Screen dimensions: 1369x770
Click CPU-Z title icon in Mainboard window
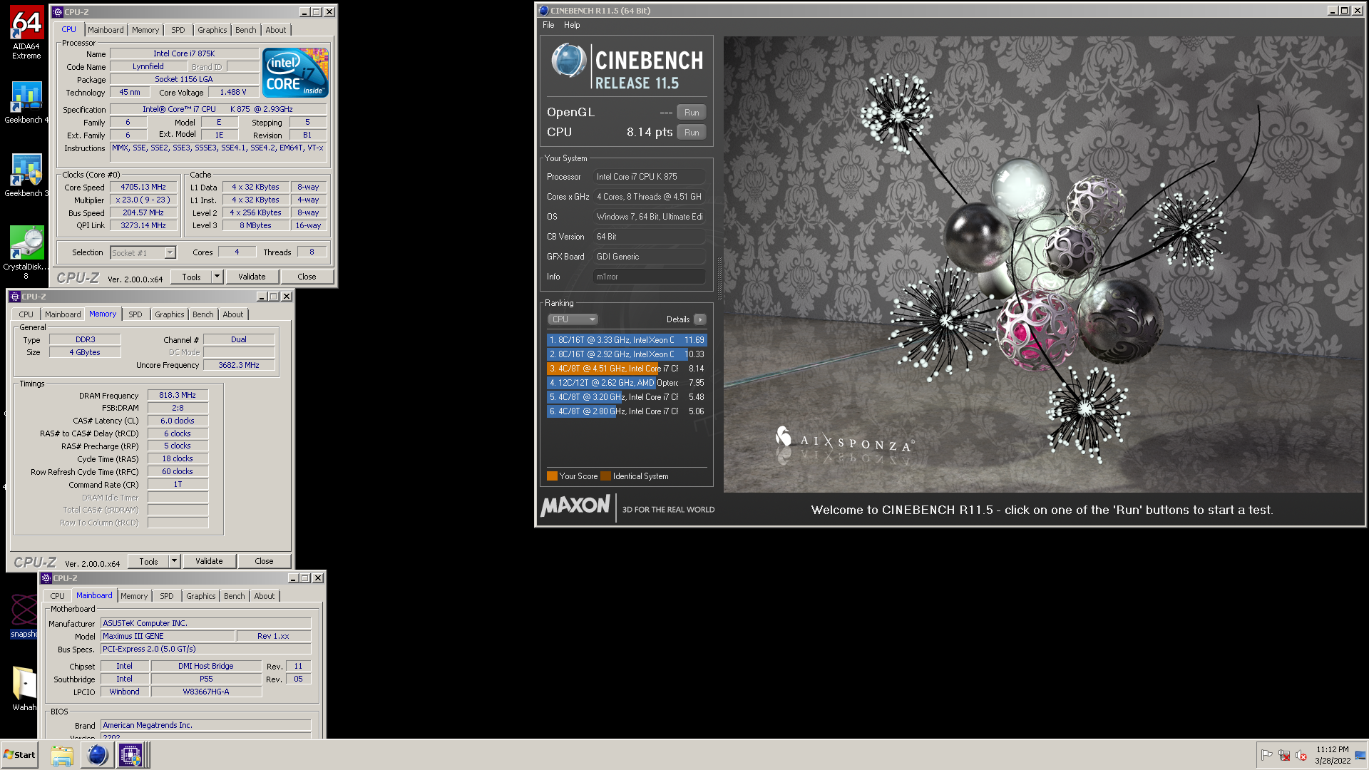tap(46, 578)
